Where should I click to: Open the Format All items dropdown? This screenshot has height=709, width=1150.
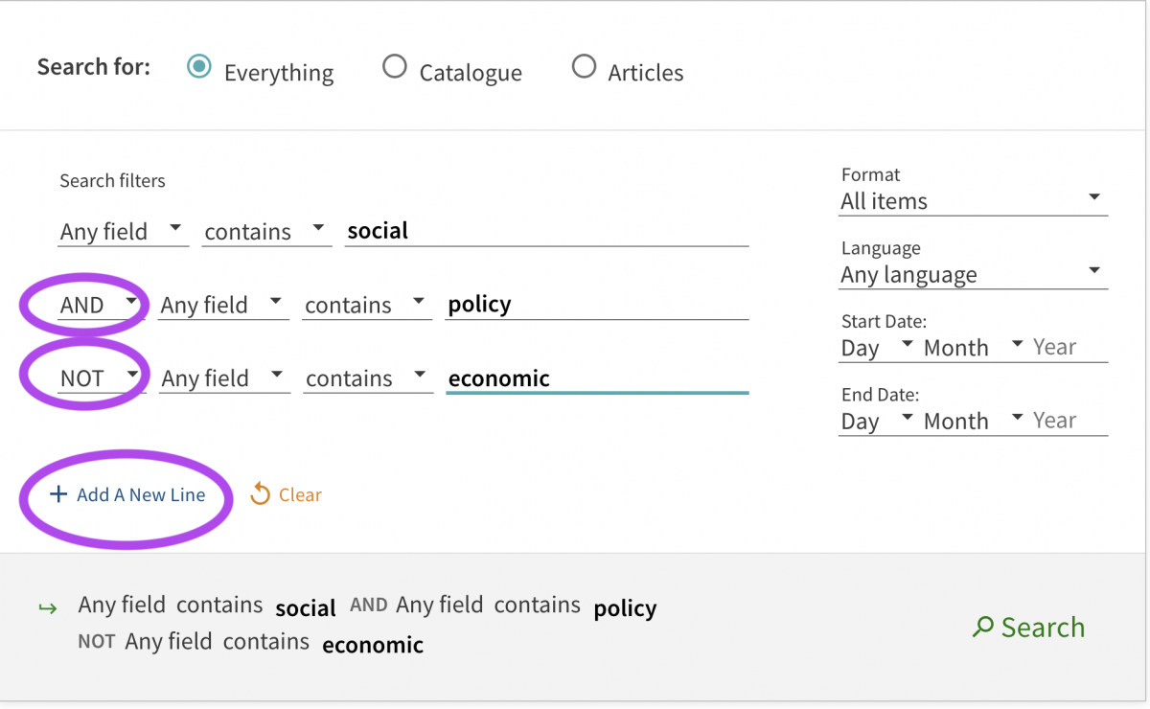[973, 201]
